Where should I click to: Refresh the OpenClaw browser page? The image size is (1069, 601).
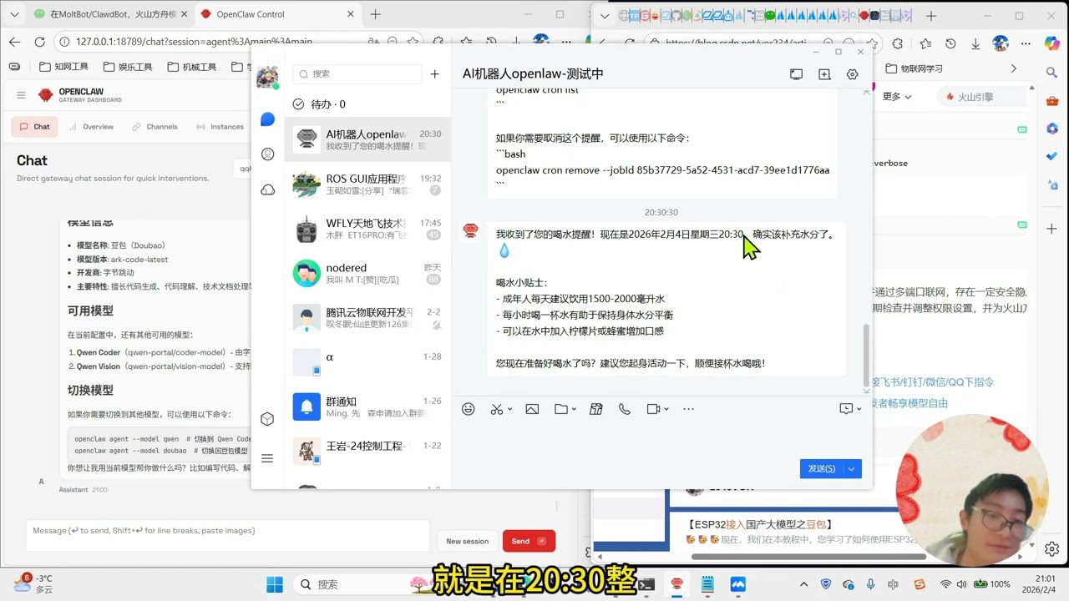[x=39, y=42]
